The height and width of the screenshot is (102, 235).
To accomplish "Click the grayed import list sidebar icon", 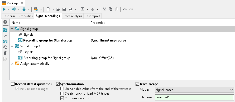I will click(5, 59).
